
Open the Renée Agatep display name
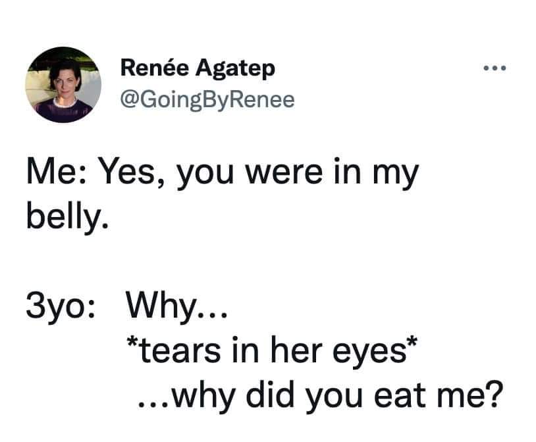coord(197,68)
